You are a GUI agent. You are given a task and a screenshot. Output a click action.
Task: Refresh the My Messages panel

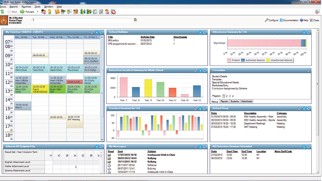(196, 147)
